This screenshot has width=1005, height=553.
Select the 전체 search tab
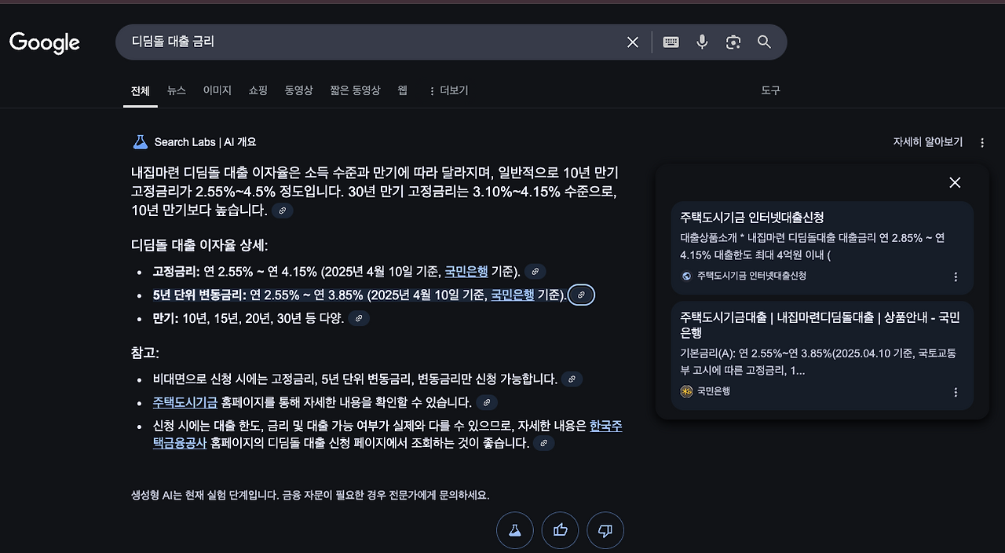tap(141, 91)
